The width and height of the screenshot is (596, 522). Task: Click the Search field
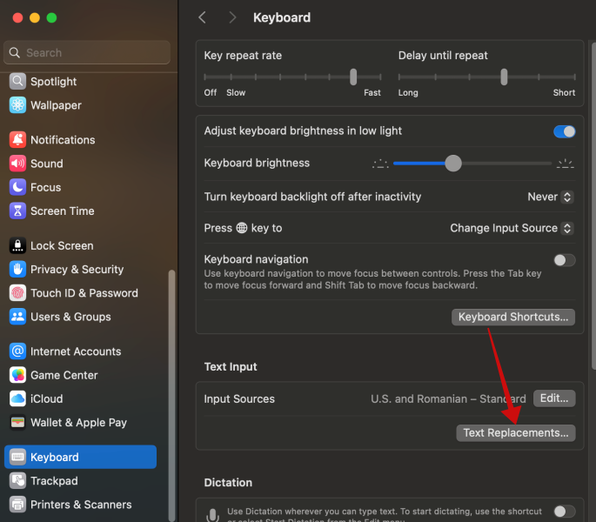click(x=87, y=52)
